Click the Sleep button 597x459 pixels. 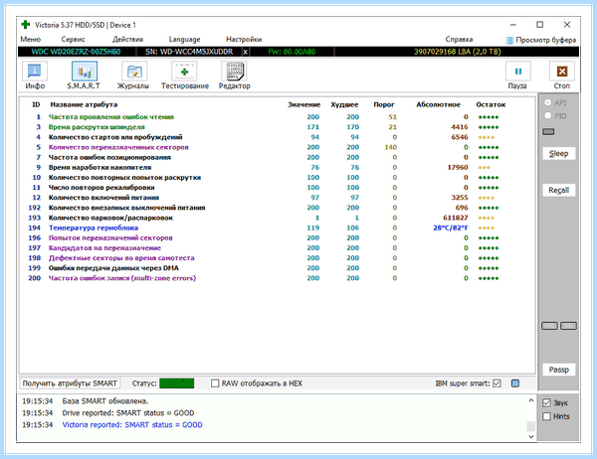[558, 154]
